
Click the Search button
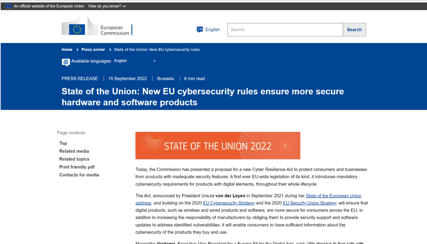tap(354, 30)
